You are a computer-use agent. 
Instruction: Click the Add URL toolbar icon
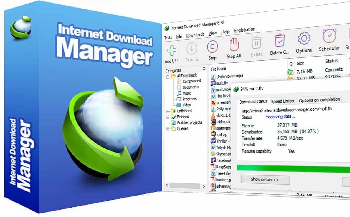(172, 50)
